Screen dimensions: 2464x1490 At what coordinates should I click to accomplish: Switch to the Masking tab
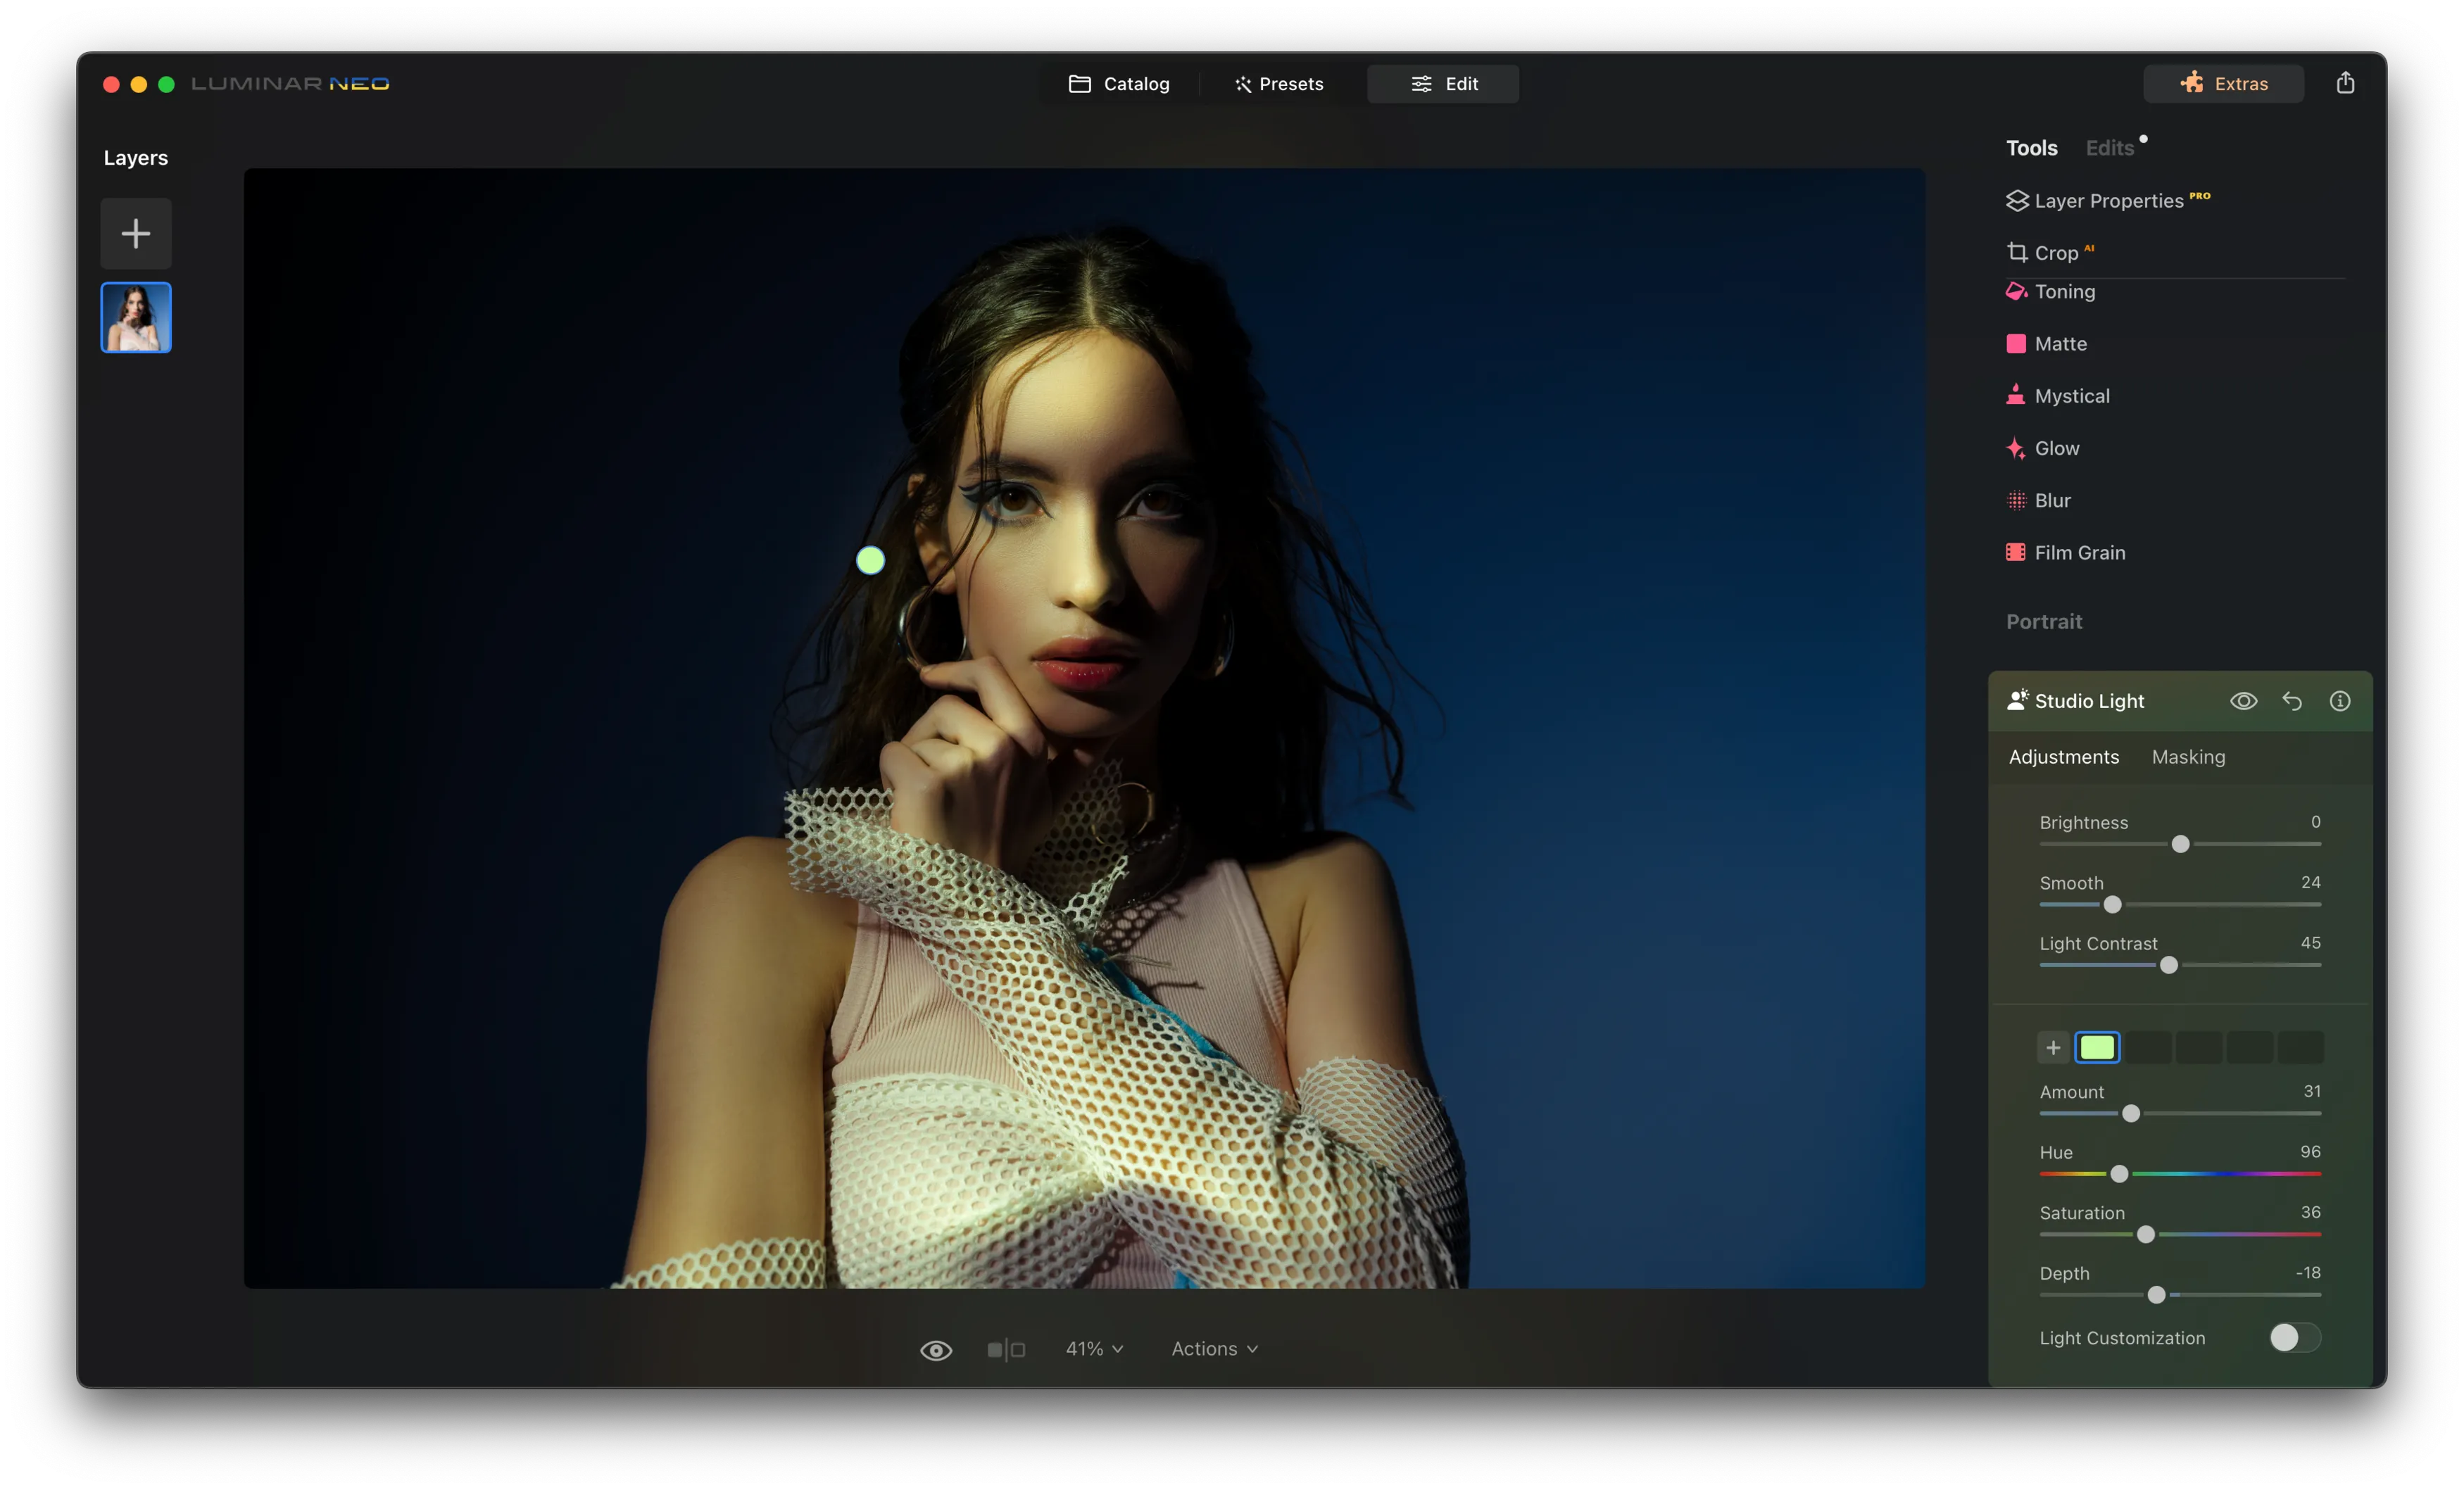click(2188, 757)
